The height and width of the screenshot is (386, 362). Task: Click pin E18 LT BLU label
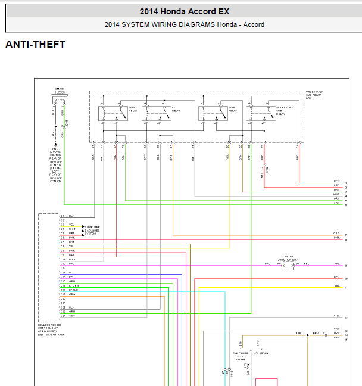click(x=70, y=289)
